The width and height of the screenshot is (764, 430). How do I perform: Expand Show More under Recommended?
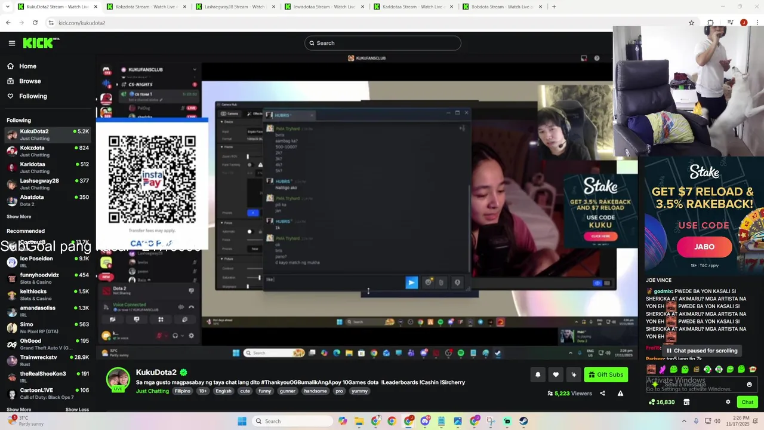pyautogui.click(x=19, y=410)
